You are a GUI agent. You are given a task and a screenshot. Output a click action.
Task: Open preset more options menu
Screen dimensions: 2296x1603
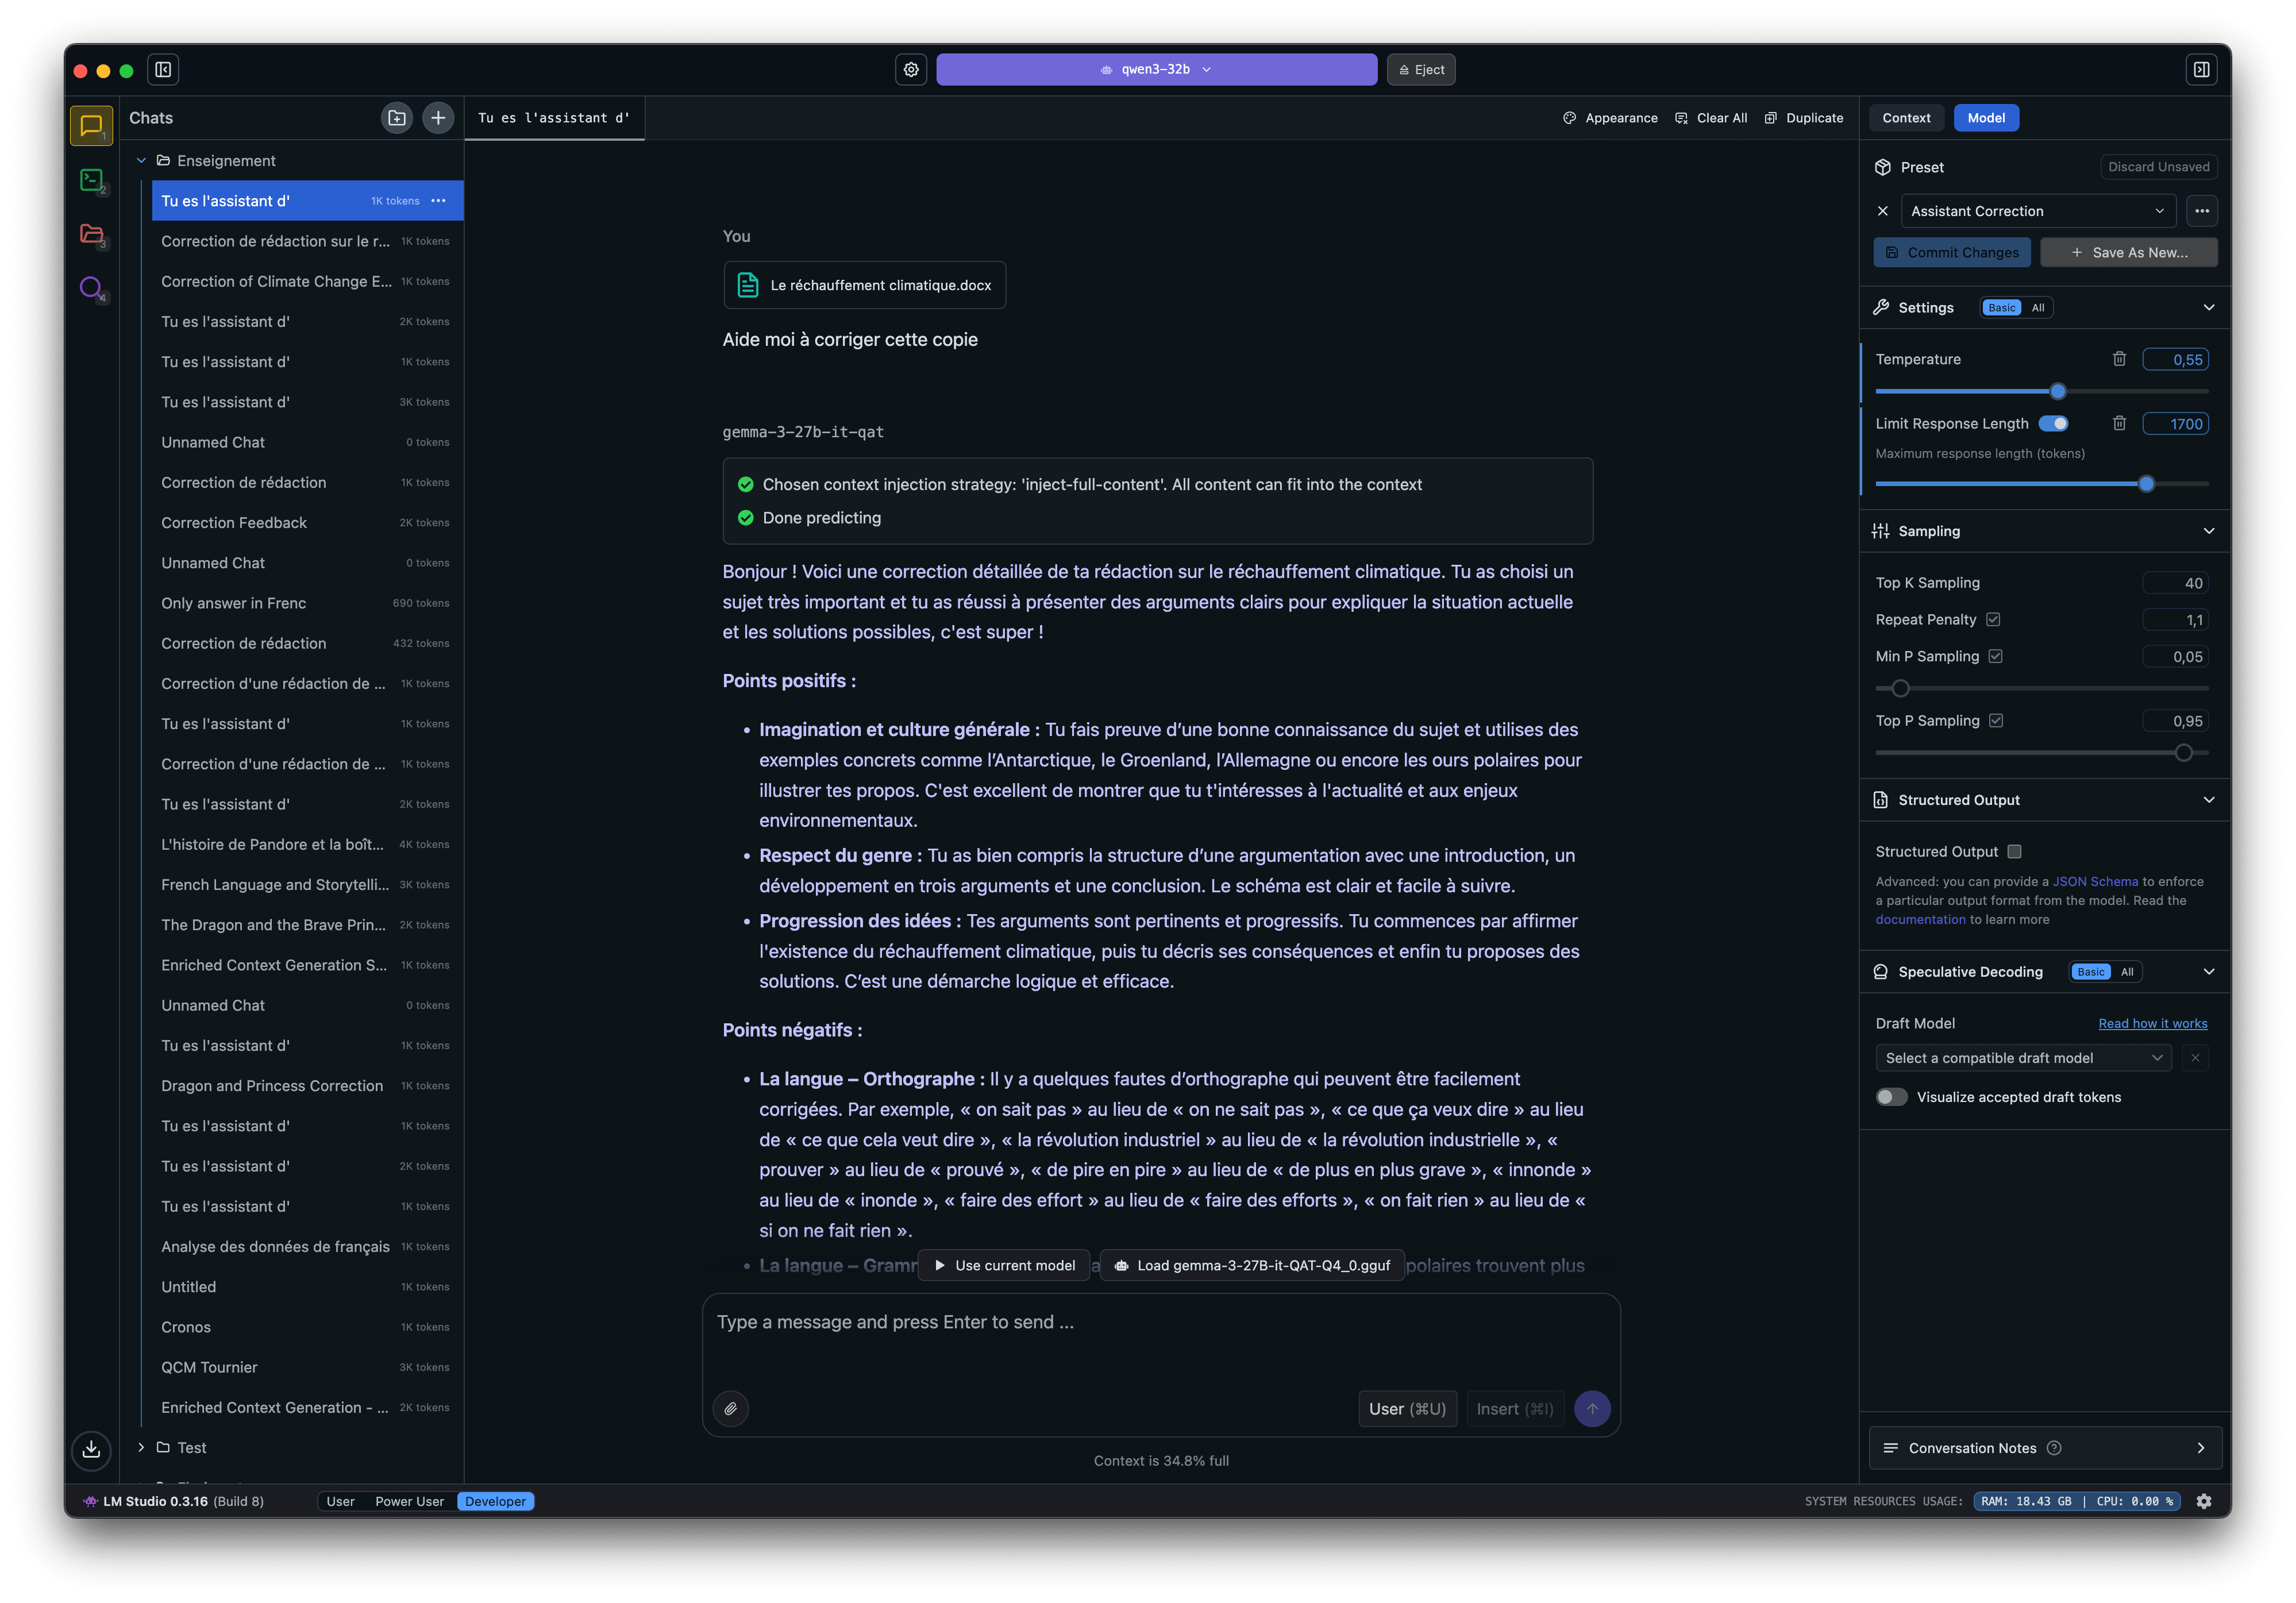[2202, 211]
